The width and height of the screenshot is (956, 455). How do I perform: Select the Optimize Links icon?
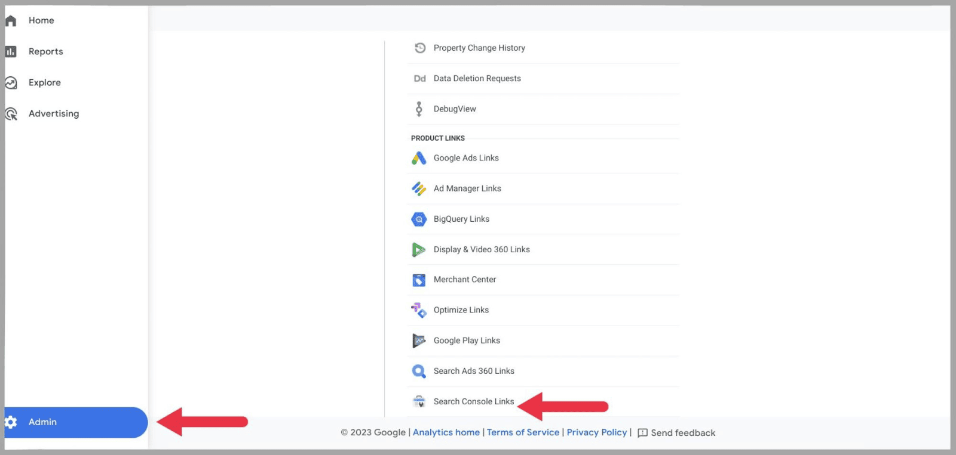419,310
